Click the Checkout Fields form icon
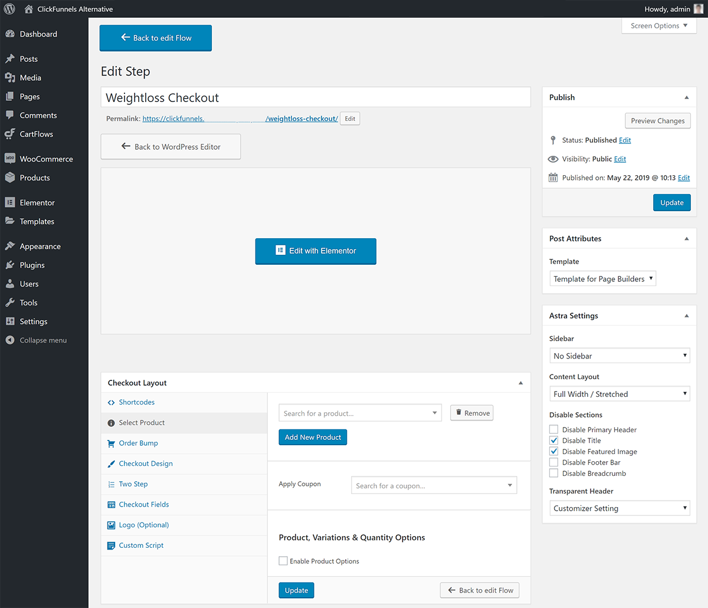The width and height of the screenshot is (708, 608). click(x=111, y=505)
